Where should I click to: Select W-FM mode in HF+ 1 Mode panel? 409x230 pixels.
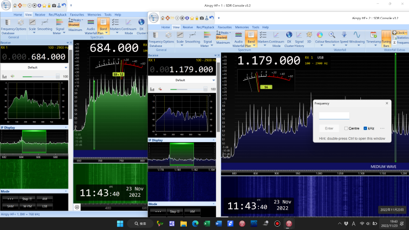(x=28, y=206)
